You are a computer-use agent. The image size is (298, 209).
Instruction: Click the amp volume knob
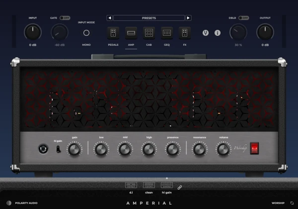coord(223,149)
